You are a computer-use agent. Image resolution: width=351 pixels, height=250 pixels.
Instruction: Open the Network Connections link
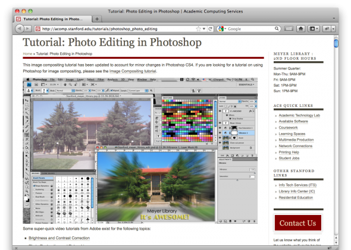point(296,146)
